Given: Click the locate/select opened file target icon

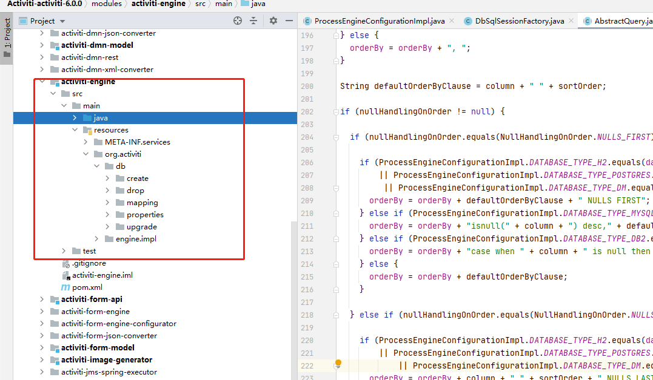Looking at the screenshot, I should point(238,21).
